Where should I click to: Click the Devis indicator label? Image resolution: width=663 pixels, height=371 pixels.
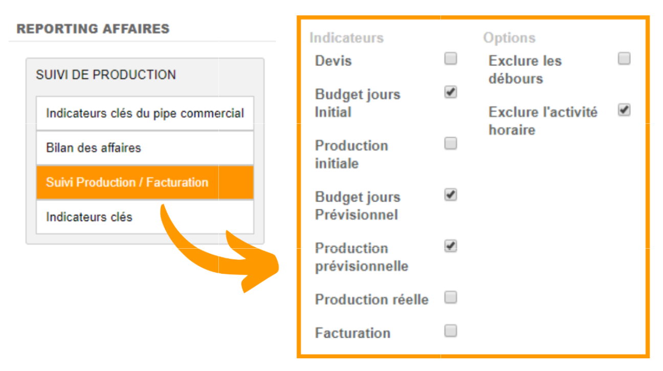point(334,61)
